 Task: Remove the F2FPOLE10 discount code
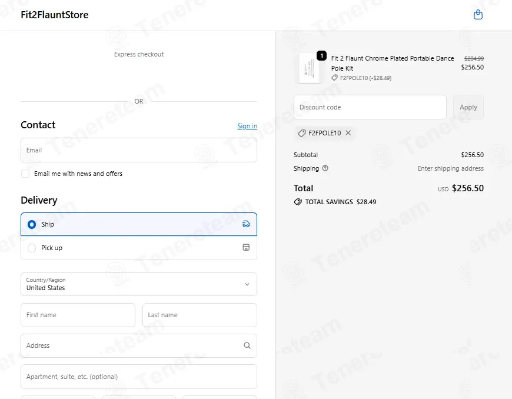click(x=348, y=133)
